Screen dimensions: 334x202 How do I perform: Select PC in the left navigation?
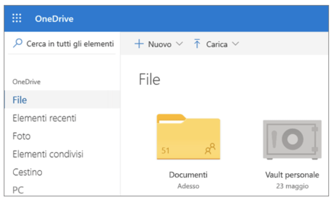[x=18, y=190]
